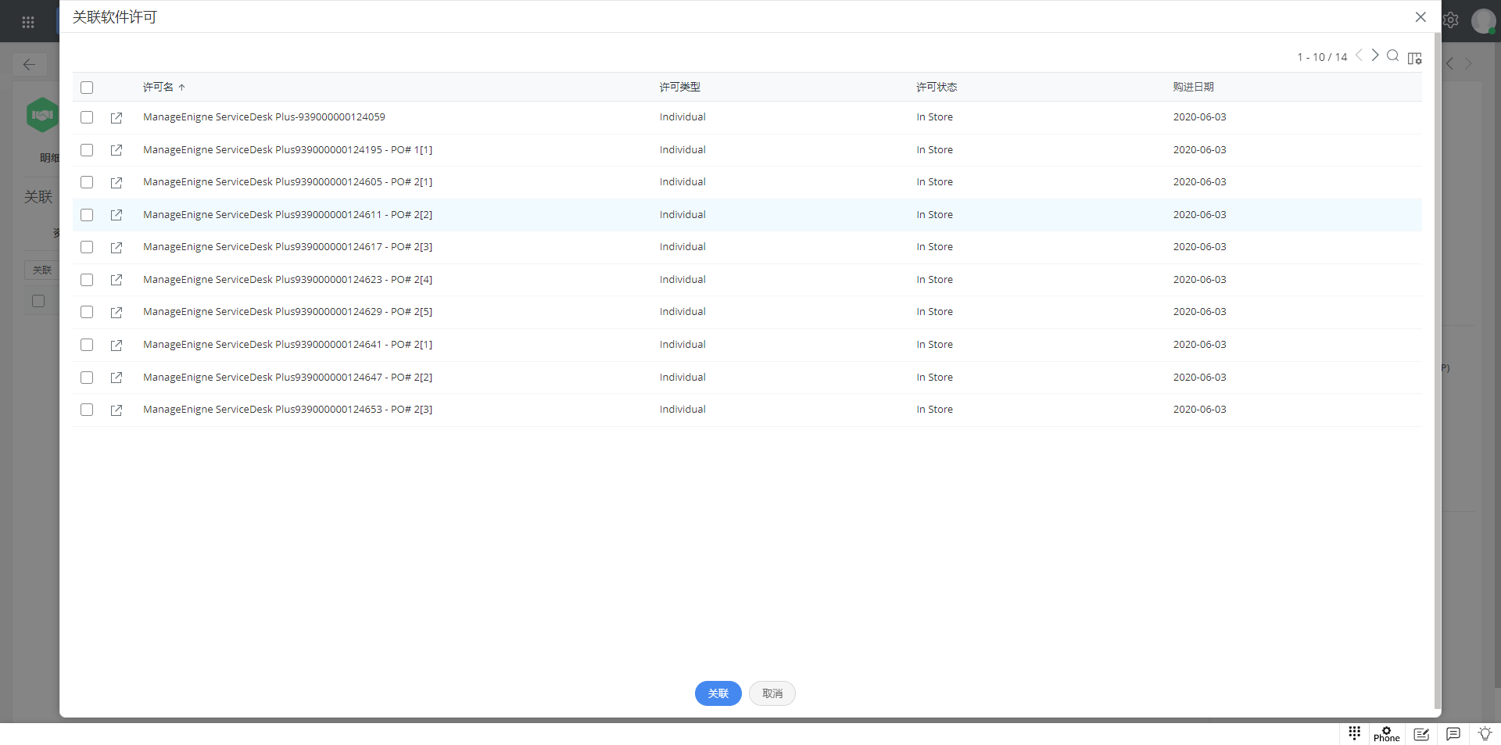Click the next record arrow in the background page

(x=1468, y=64)
